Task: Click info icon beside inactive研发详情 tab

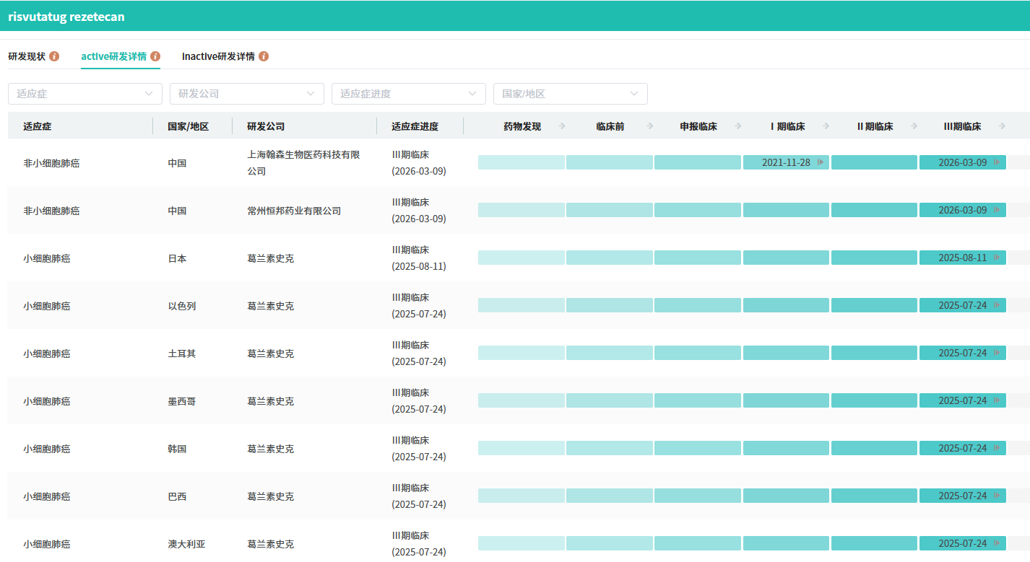Action: (264, 56)
